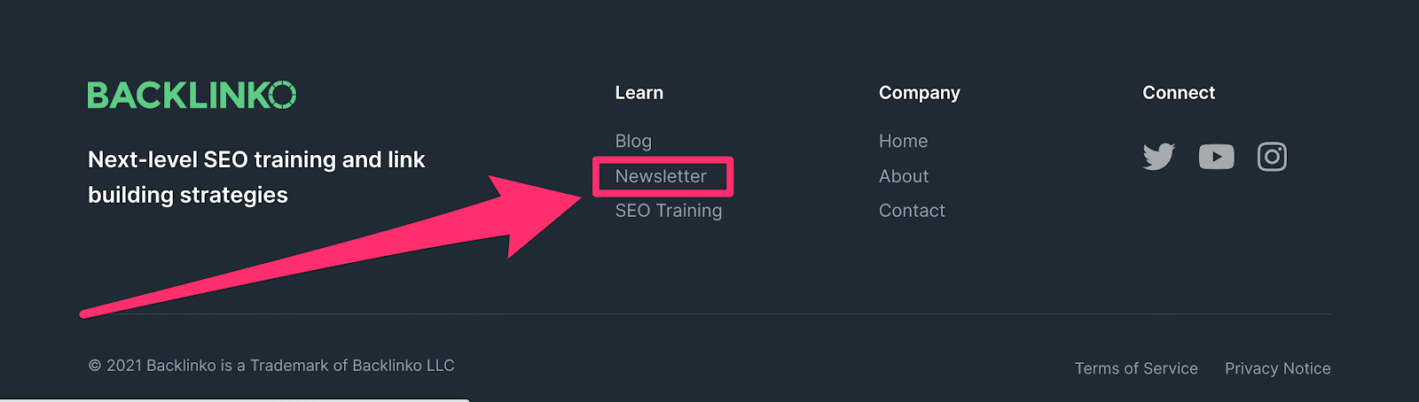Click the Next-level SEO training tagline
Image resolution: width=1419 pixels, height=402 pixels.
point(256,177)
